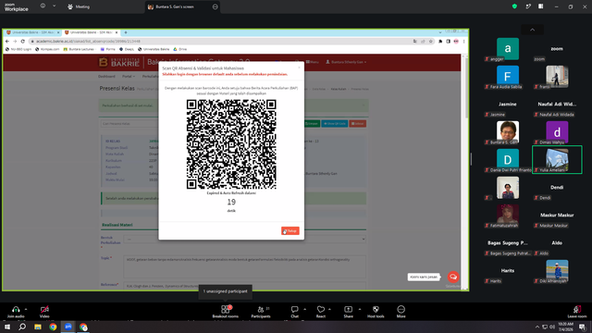This screenshot has width=592, height=333.
Task: Click the Topik text area
Action: coord(244,266)
